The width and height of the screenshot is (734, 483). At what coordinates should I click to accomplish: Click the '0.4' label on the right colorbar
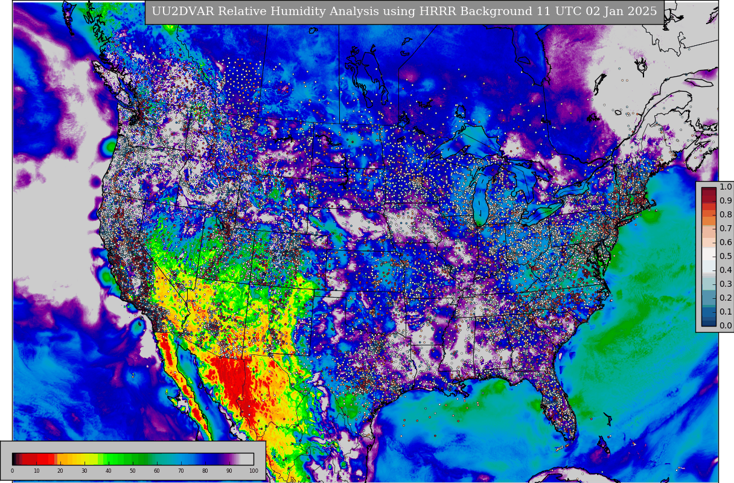[x=726, y=270]
